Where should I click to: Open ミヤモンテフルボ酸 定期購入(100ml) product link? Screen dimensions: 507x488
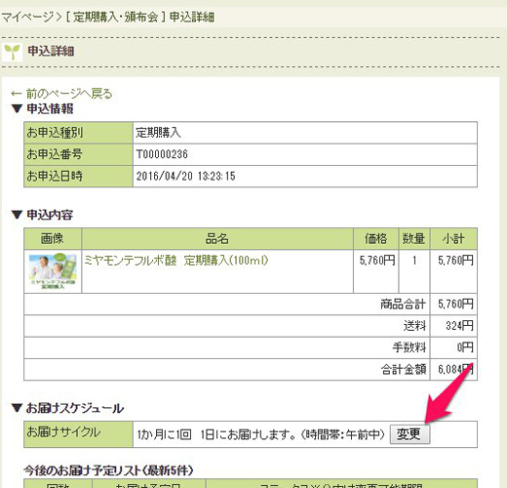coord(175,260)
